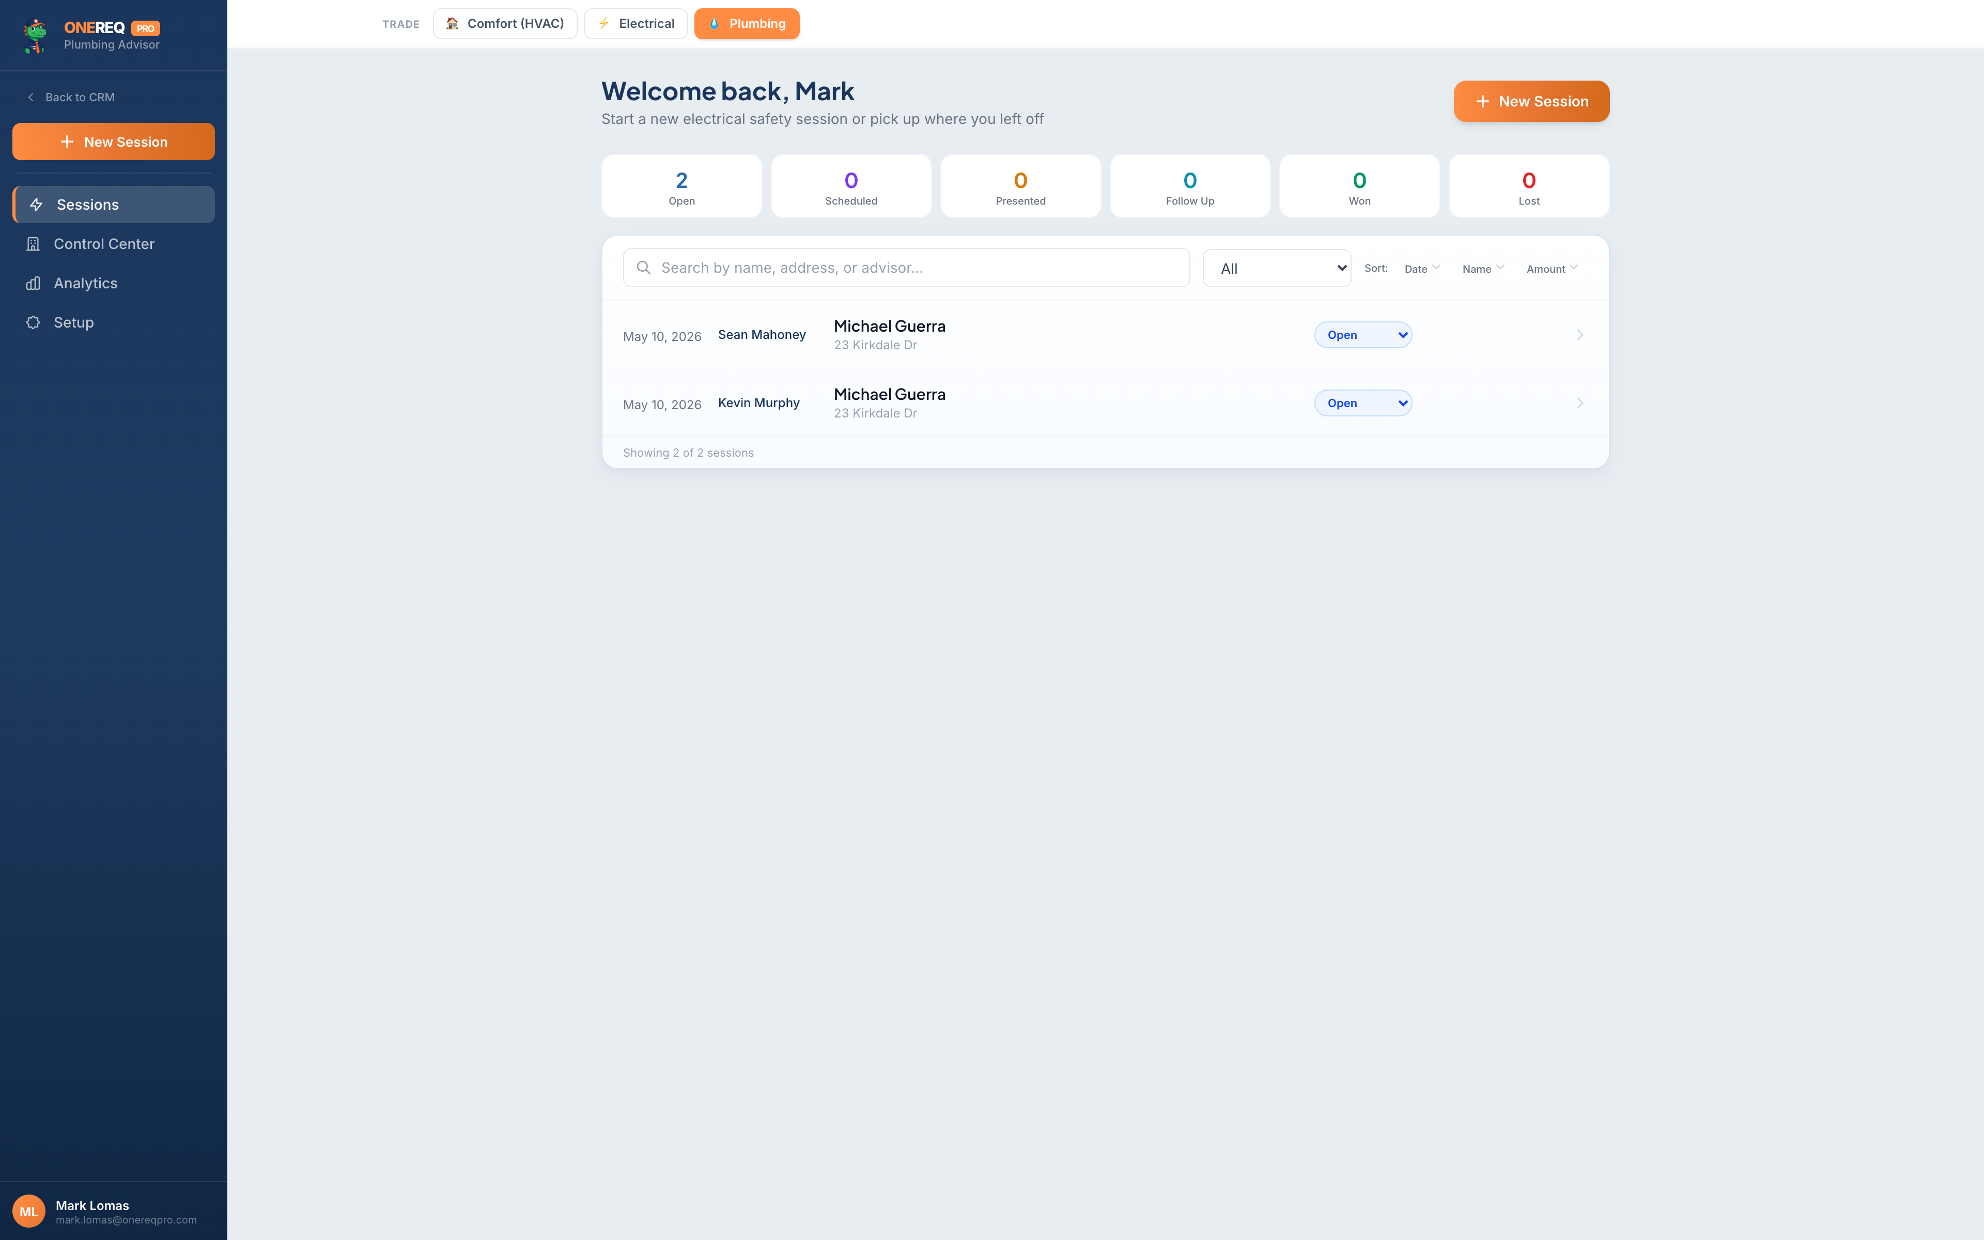1984x1240 pixels.
Task: Click the plus icon in header New Session
Action: point(1482,101)
